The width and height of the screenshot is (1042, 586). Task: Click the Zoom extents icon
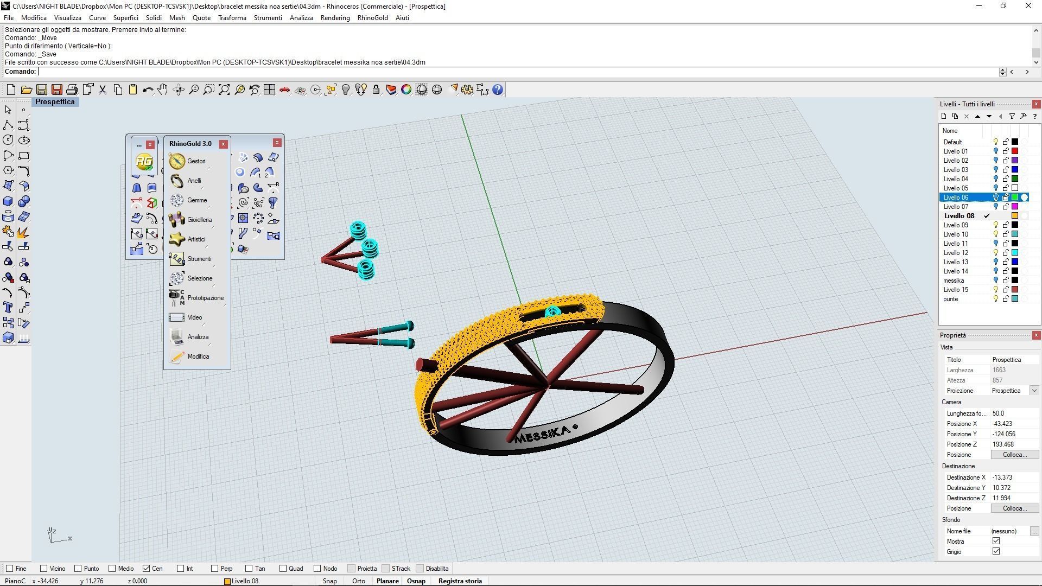click(x=224, y=90)
